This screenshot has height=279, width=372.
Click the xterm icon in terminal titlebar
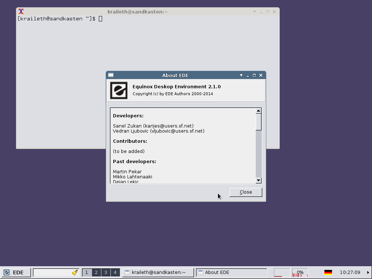(x=21, y=12)
